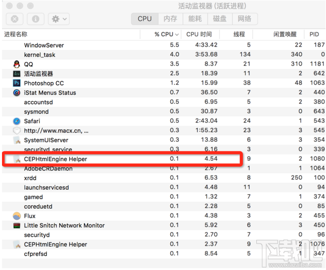Select the cfprefsd process row
The height and width of the screenshot is (270, 326).
coord(163,254)
